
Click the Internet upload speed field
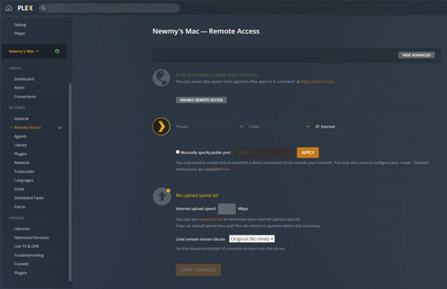coord(227,209)
